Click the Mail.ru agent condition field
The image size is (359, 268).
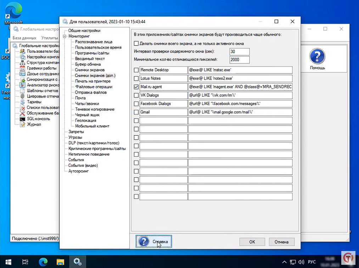pos(240,87)
